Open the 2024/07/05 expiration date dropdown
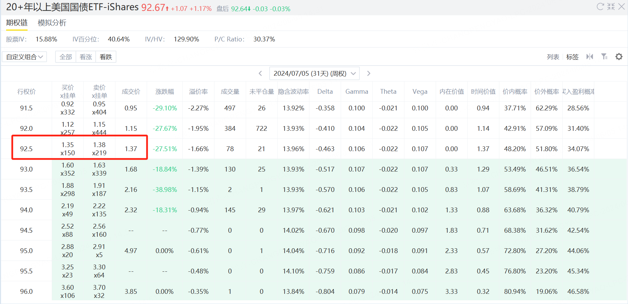The height and width of the screenshot is (304, 628). tap(315, 73)
